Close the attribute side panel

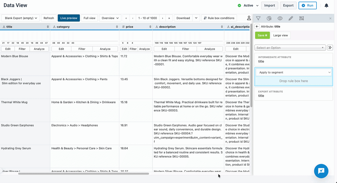(x=330, y=18)
